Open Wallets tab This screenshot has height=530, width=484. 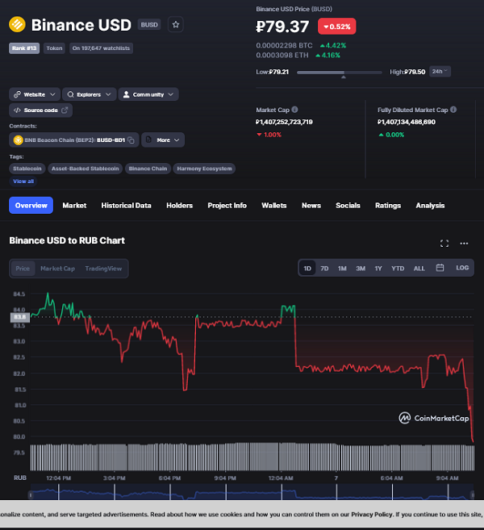[274, 205]
